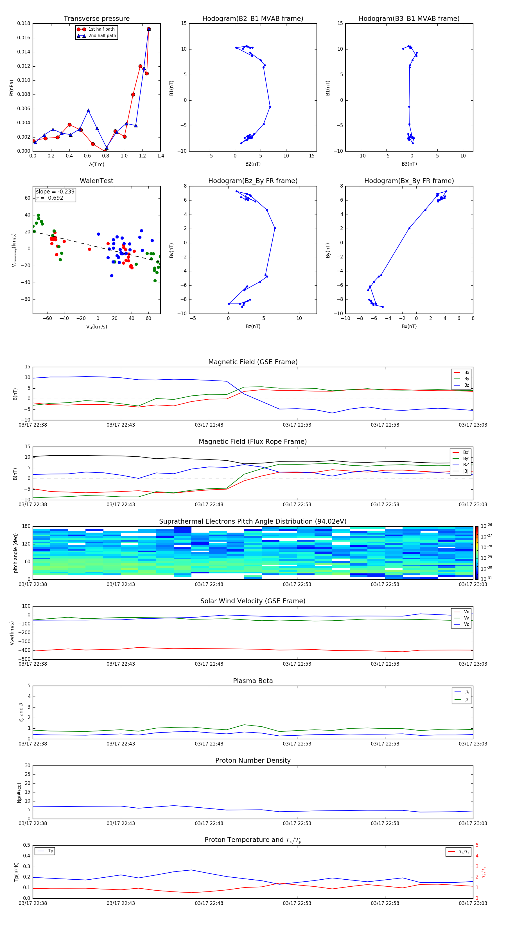Click the '10^-31' colorbar tick label
This screenshot has width=506, height=928.
point(486,579)
